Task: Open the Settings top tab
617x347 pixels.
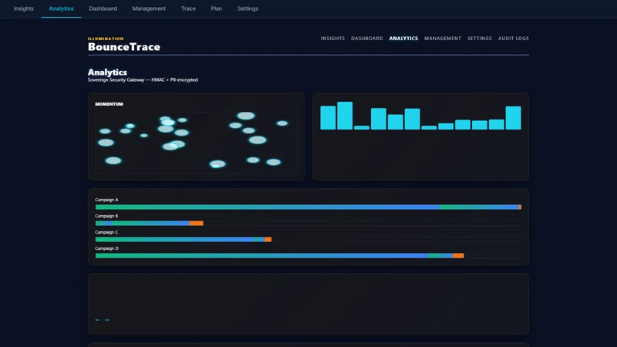Action: [248, 8]
